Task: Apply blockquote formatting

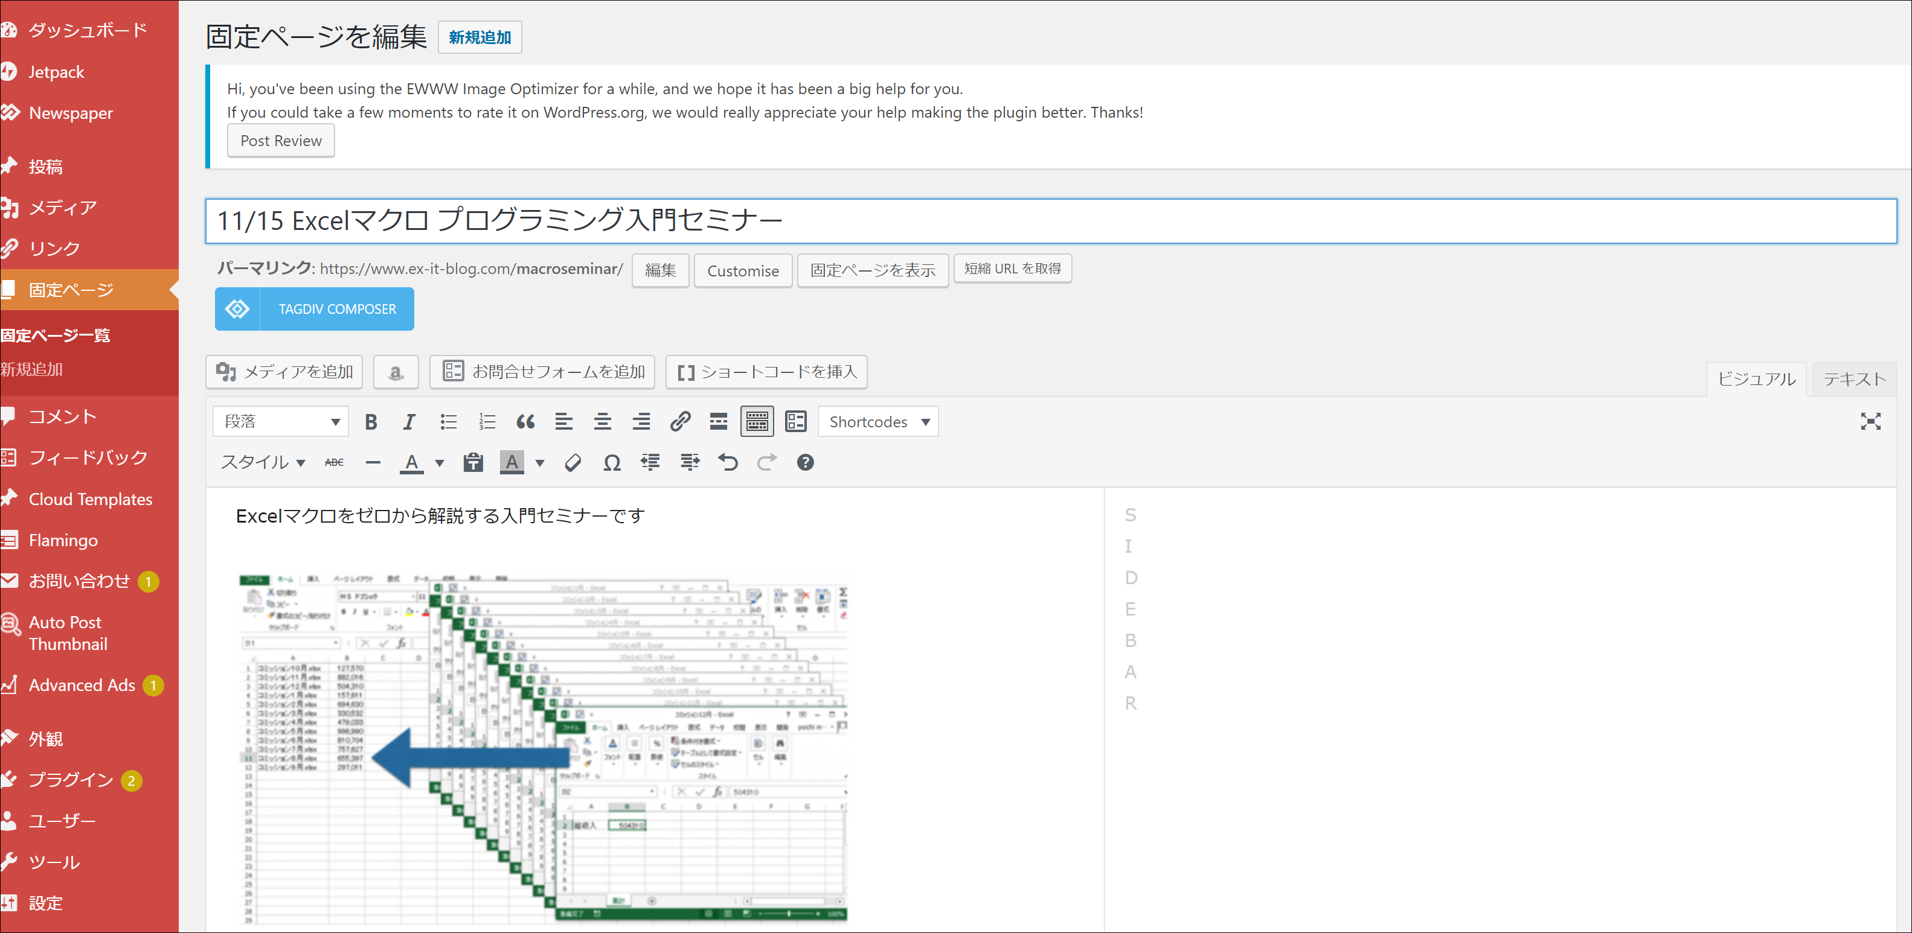Action: pyautogui.click(x=525, y=422)
